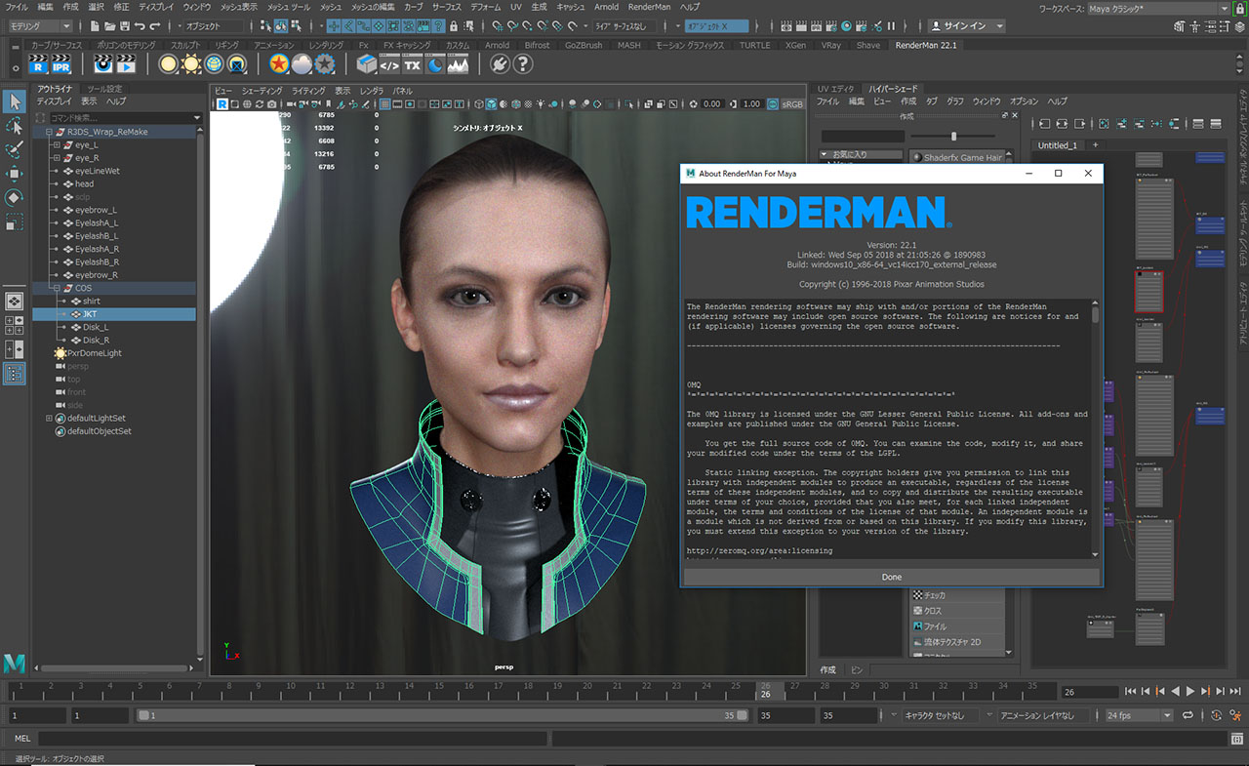1249x766 pixels.
Task: Open the メッシュ ツール menu
Action: (288, 7)
